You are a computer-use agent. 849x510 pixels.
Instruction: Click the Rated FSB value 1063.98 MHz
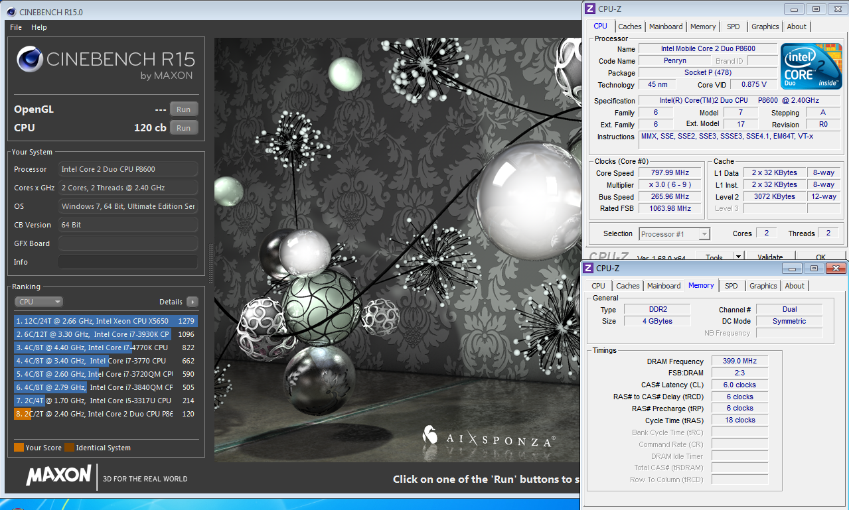(x=670, y=208)
